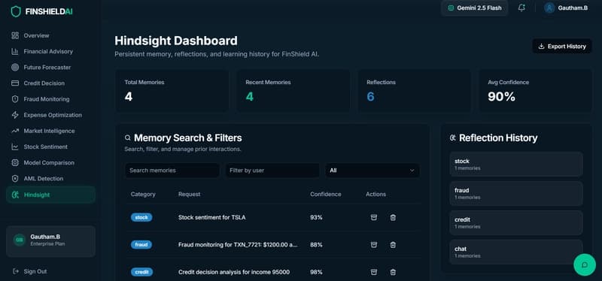
Task: Delete the credit decision income 95000 memory
Action: pyautogui.click(x=393, y=272)
